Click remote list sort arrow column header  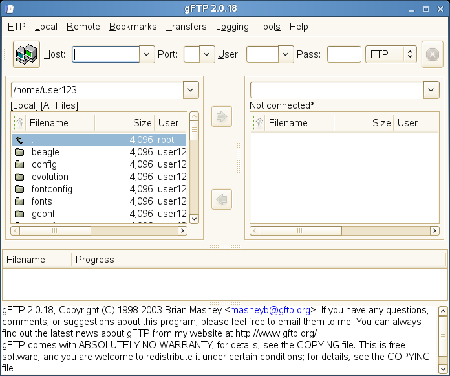tap(258, 123)
